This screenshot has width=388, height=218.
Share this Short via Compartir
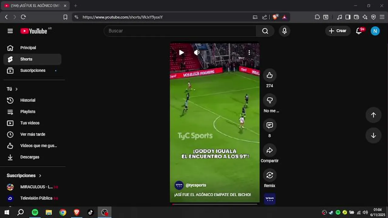pyautogui.click(x=270, y=150)
